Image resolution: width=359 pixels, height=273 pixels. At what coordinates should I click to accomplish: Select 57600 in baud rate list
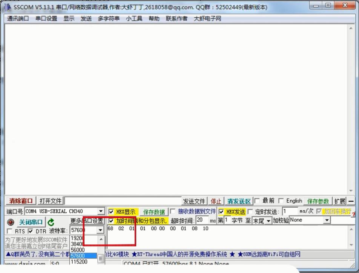(84, 256)
